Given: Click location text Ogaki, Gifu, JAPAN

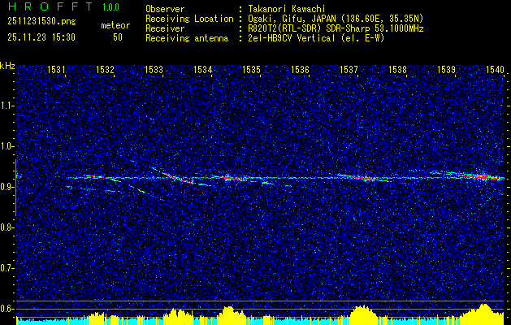Looking at the screenshot, I should [x=292, y=19].
